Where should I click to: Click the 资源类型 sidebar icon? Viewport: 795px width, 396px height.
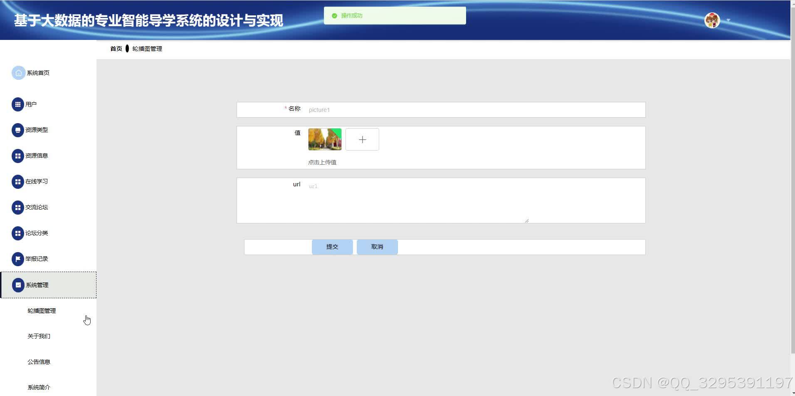click(18, 130)
